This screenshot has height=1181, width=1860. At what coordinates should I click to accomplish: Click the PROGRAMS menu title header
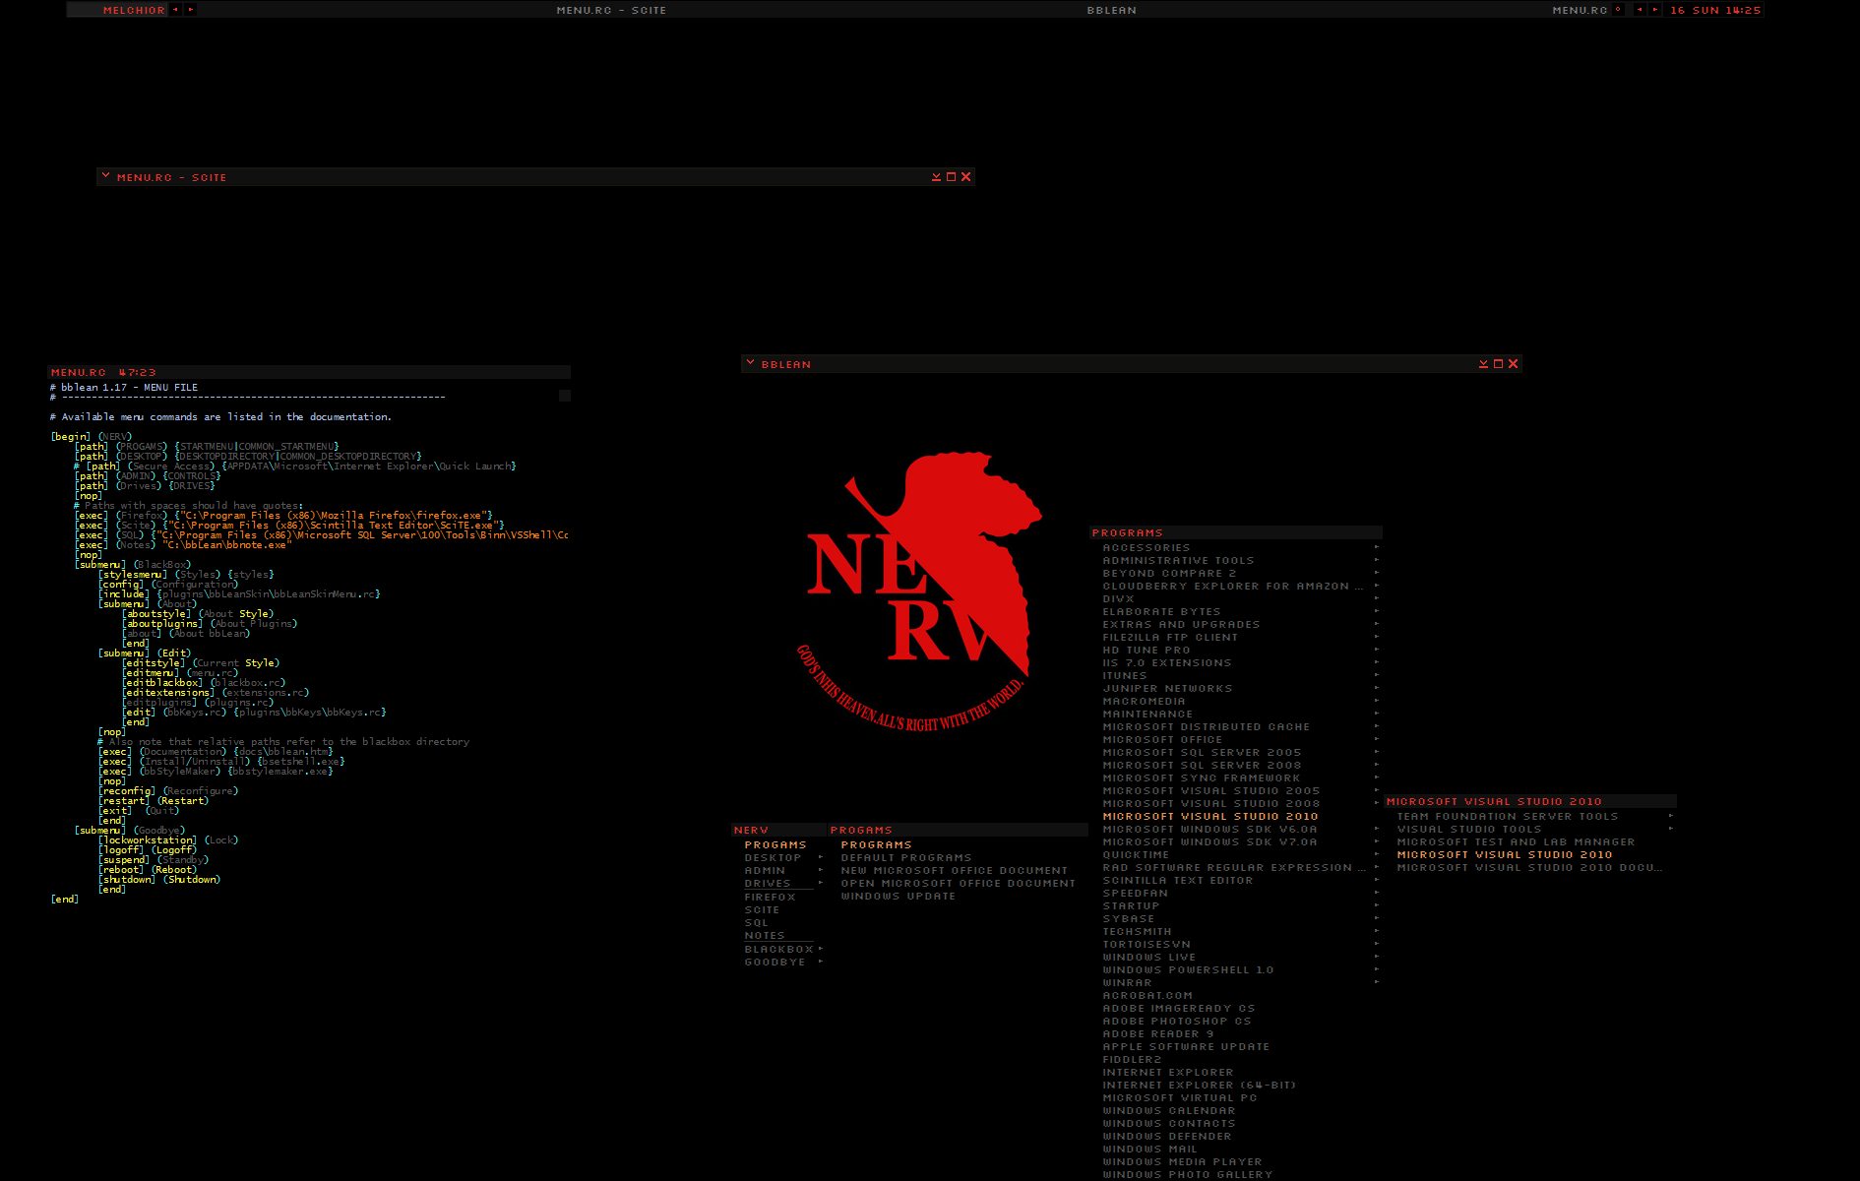1236,532
